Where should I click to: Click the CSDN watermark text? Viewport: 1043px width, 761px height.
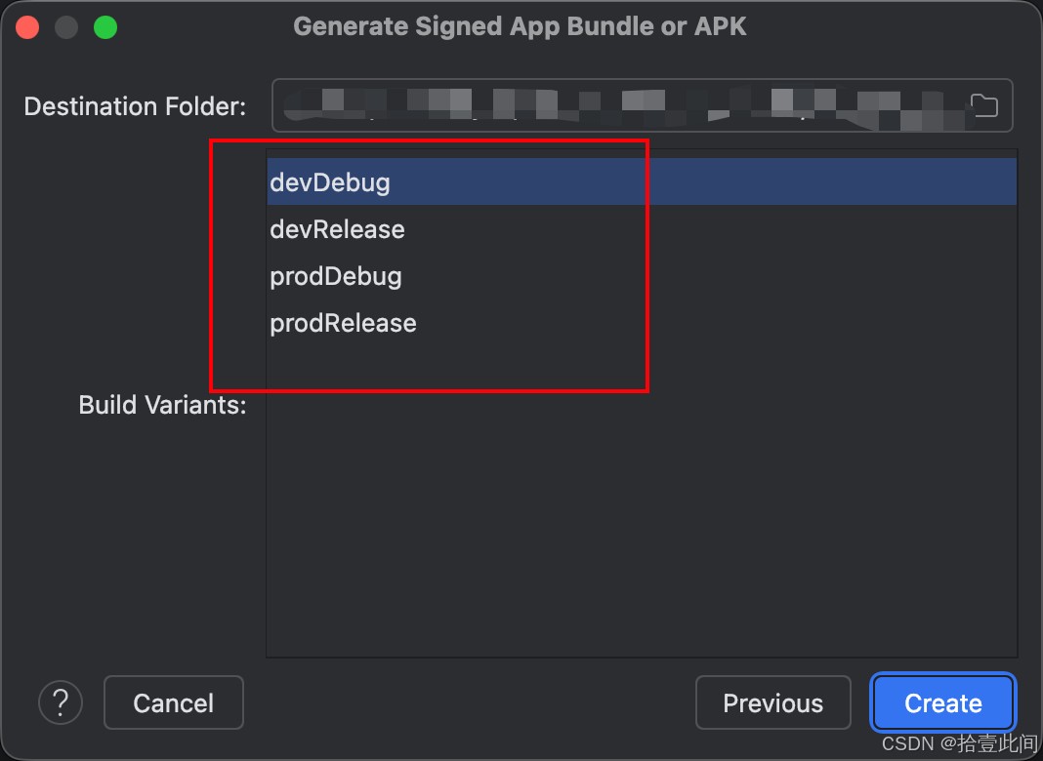click(908, 744)
